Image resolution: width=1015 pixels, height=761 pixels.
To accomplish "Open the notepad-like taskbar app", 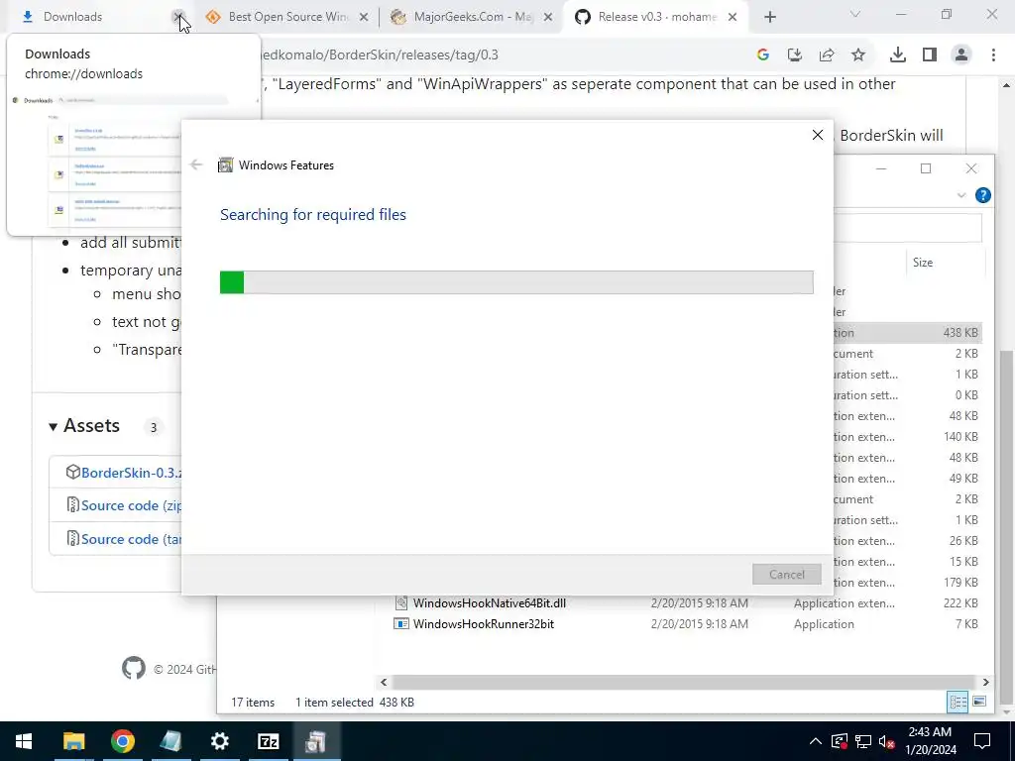I will click(170, 741).
